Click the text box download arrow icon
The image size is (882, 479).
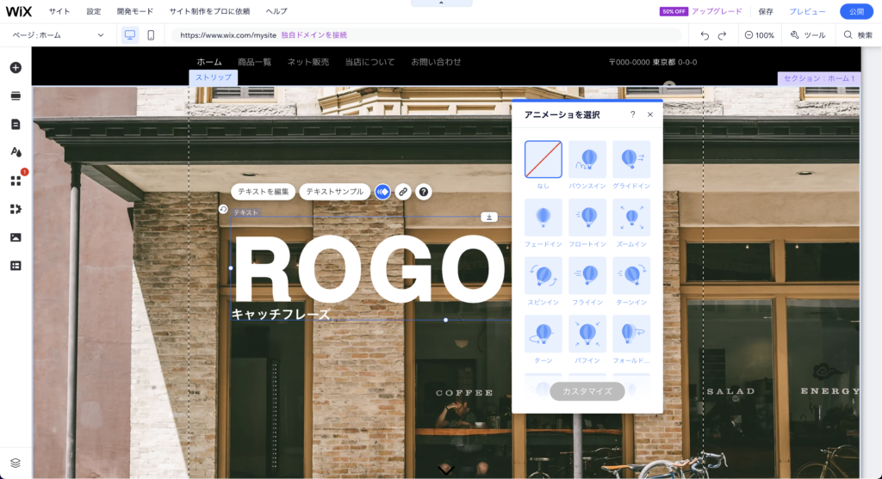click(489, 217)
